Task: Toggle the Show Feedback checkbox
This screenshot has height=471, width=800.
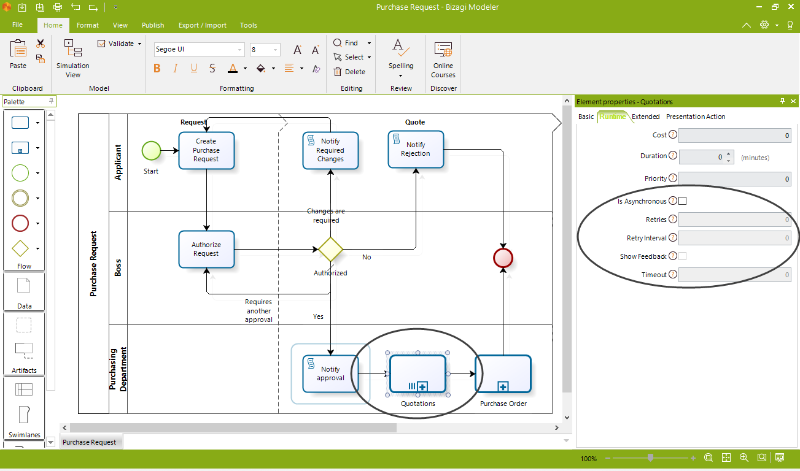Action: (x=682, y=256)
